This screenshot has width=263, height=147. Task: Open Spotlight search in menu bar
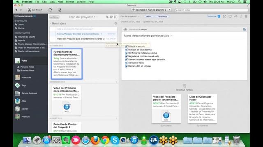(239, 2)
